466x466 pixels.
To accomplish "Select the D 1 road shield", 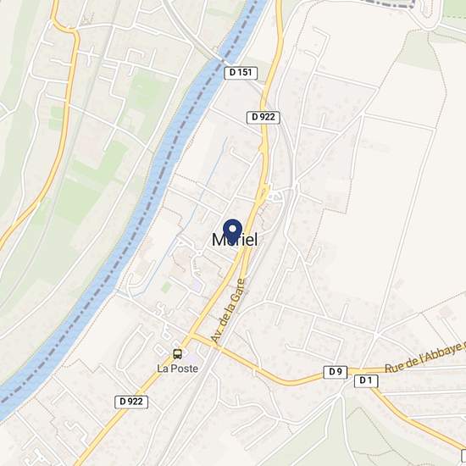I will pos(366,380).
